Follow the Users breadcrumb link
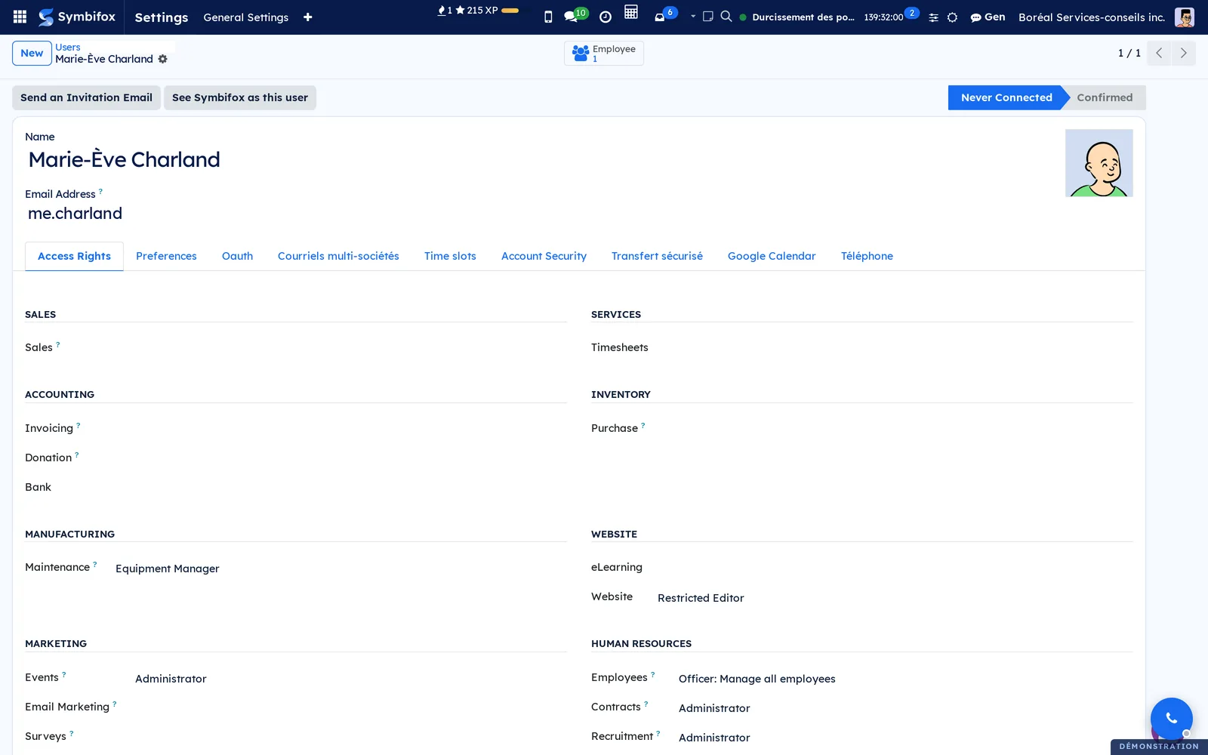The height and width of the screenshot is (755, 1208). tap(68, 47)
